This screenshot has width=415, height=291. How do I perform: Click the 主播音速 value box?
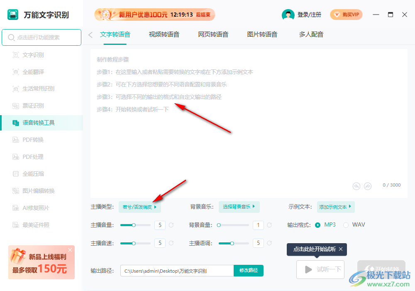[x=160, y=243]
